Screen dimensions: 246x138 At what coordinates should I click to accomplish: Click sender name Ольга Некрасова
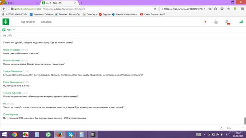12,49
